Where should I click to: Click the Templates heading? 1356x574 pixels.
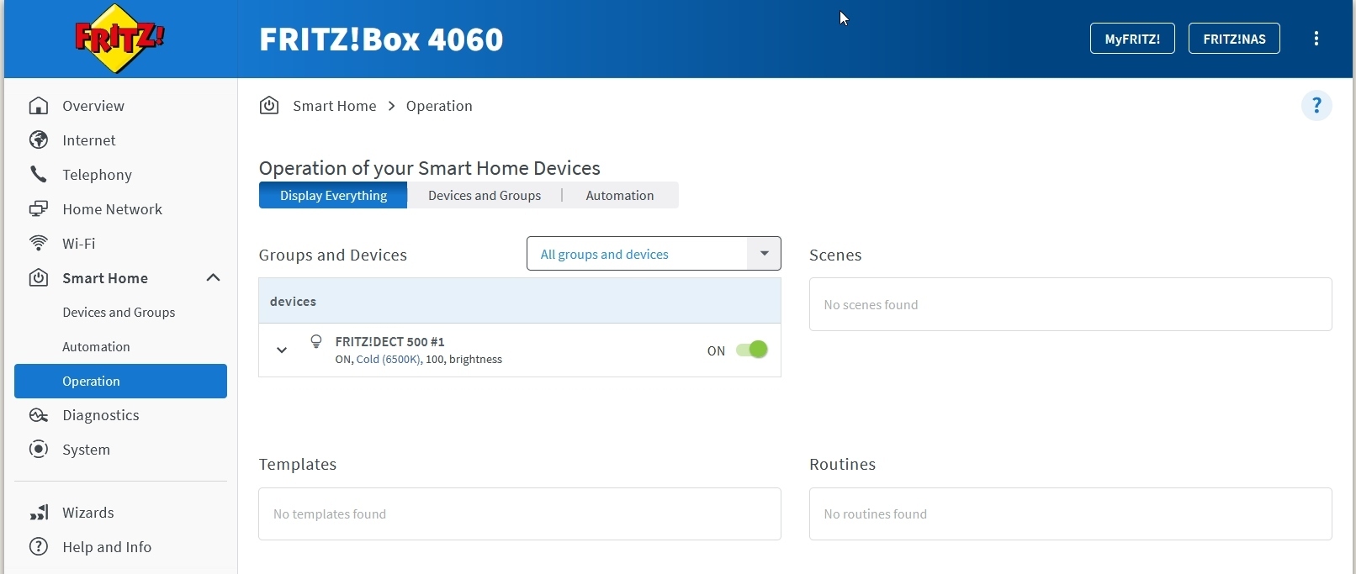pyautogui.click(x=298, y=465)
